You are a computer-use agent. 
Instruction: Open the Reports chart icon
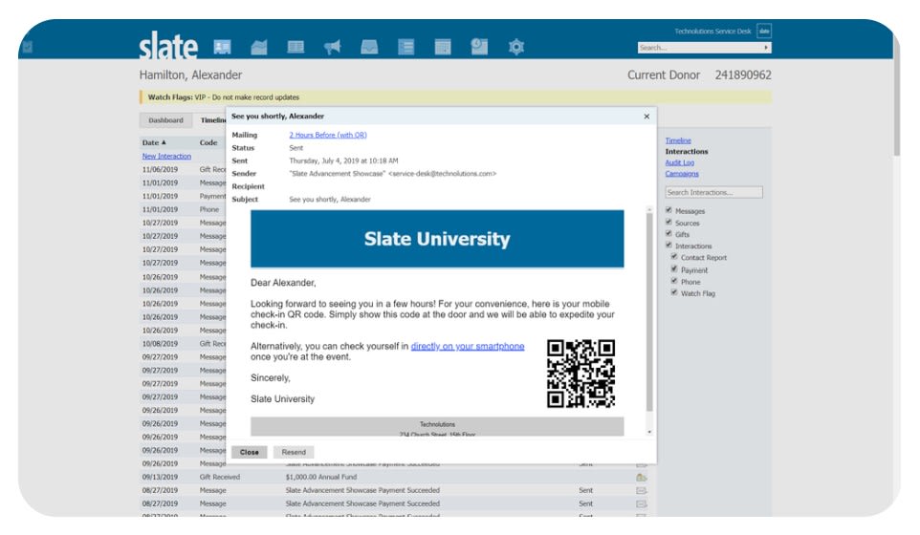(259, 47)
